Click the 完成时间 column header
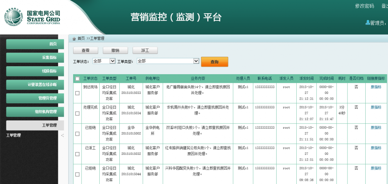 coord(326,79)
